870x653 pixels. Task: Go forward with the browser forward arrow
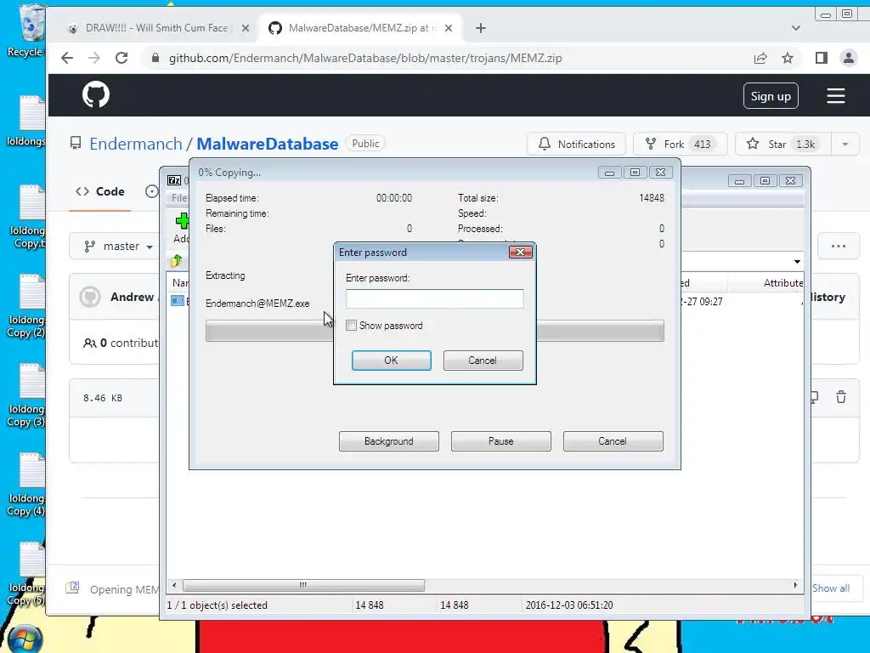(94, 58)
